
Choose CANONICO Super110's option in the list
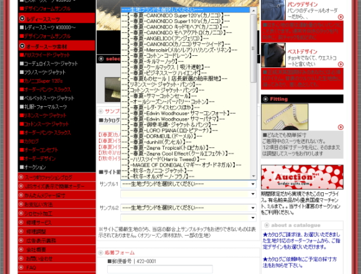[185, 21]
